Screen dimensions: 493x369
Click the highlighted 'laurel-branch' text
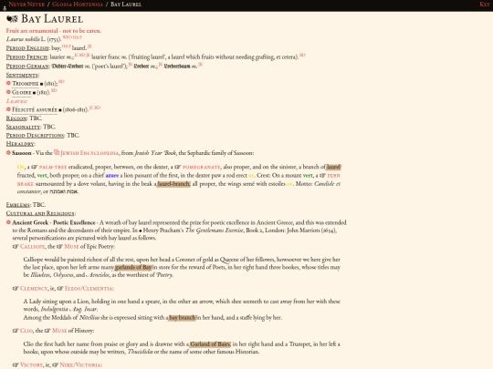(173, 184)
